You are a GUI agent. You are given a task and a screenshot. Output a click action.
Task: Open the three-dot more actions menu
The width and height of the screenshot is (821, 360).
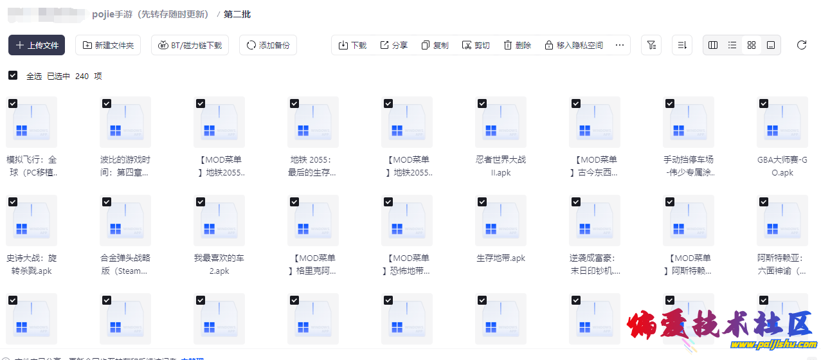tap(620, 45)
